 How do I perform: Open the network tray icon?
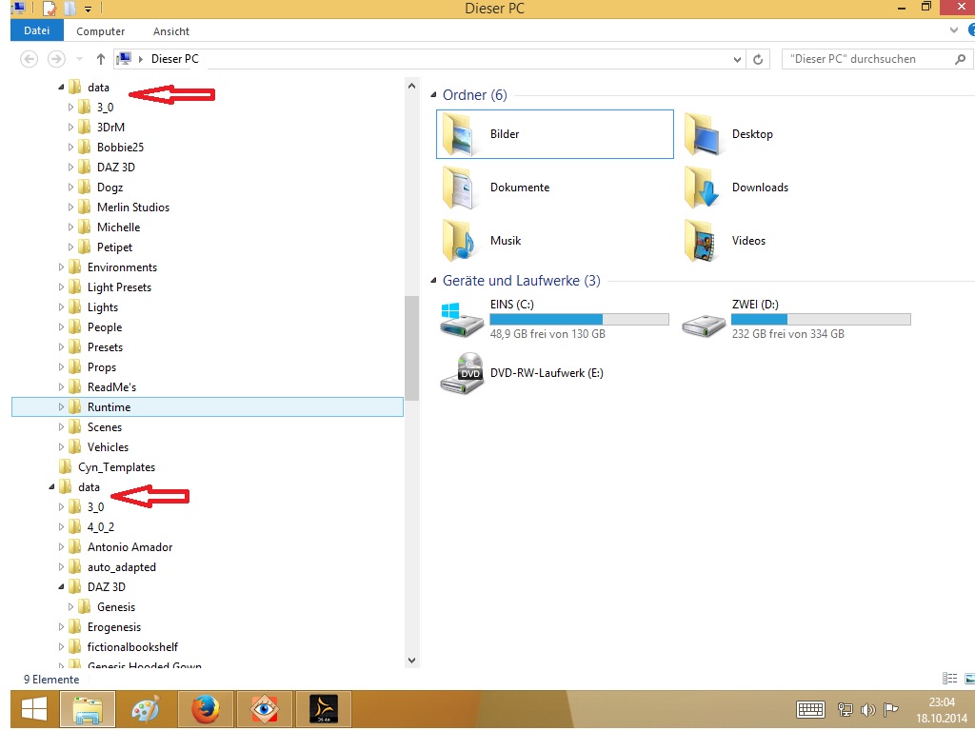[x=846, y=709]
